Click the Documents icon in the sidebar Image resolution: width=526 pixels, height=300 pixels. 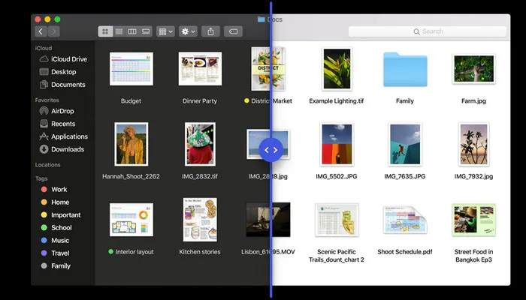coord(44,85)
